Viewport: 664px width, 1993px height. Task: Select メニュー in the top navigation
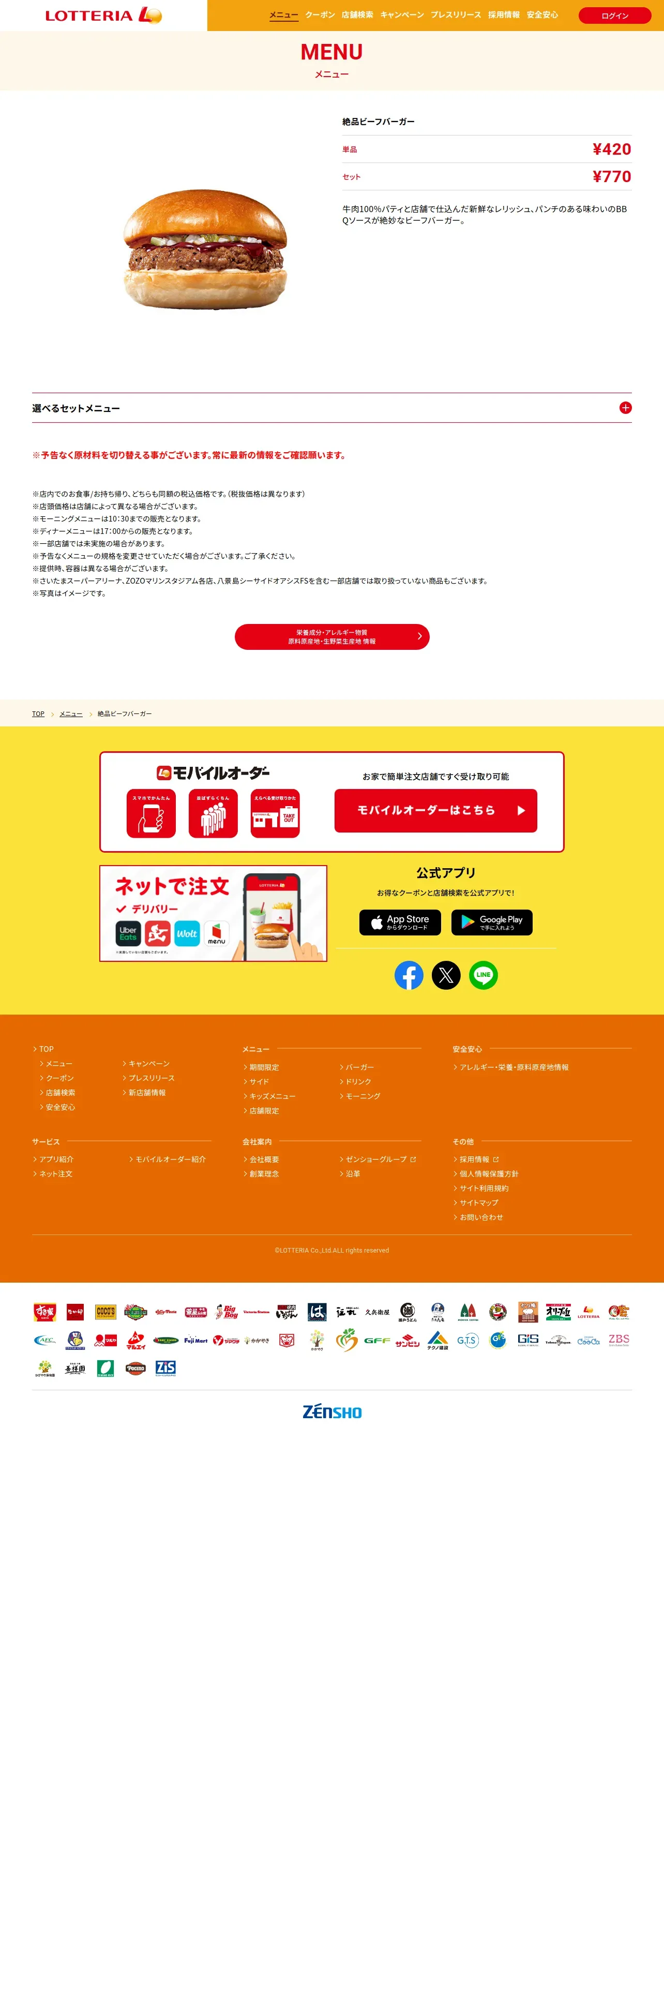284,14
